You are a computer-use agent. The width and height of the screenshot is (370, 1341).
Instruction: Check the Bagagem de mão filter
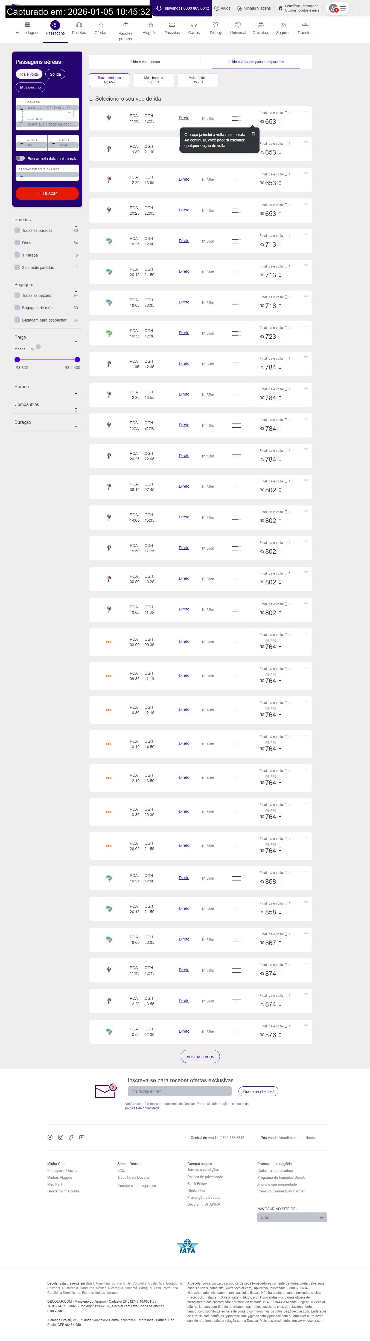click(17, 308)
